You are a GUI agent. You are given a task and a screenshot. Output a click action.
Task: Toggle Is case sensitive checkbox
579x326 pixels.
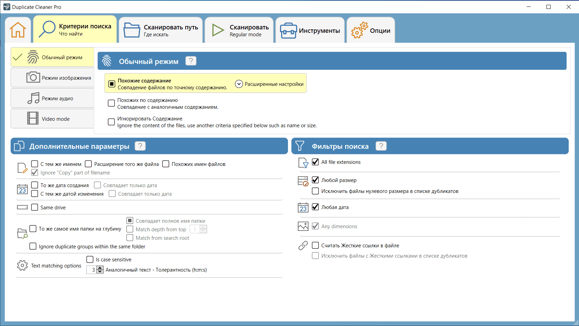(x=90, y=259)
